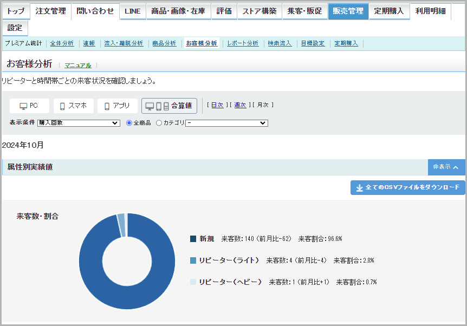The image size is (467, 326).
Task: Click the リピーター(ライト) legend swatch
Action: pyautogui.click(x=193, y=260)
